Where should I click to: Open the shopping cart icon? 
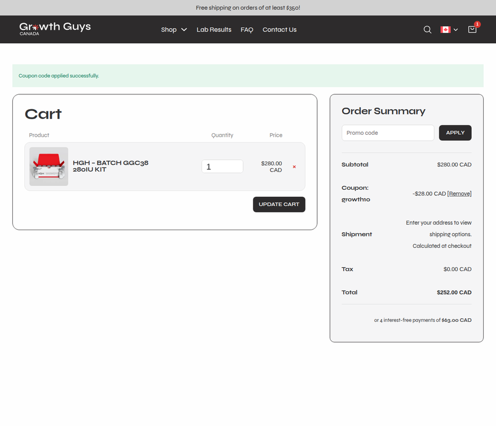pos(472,29)
